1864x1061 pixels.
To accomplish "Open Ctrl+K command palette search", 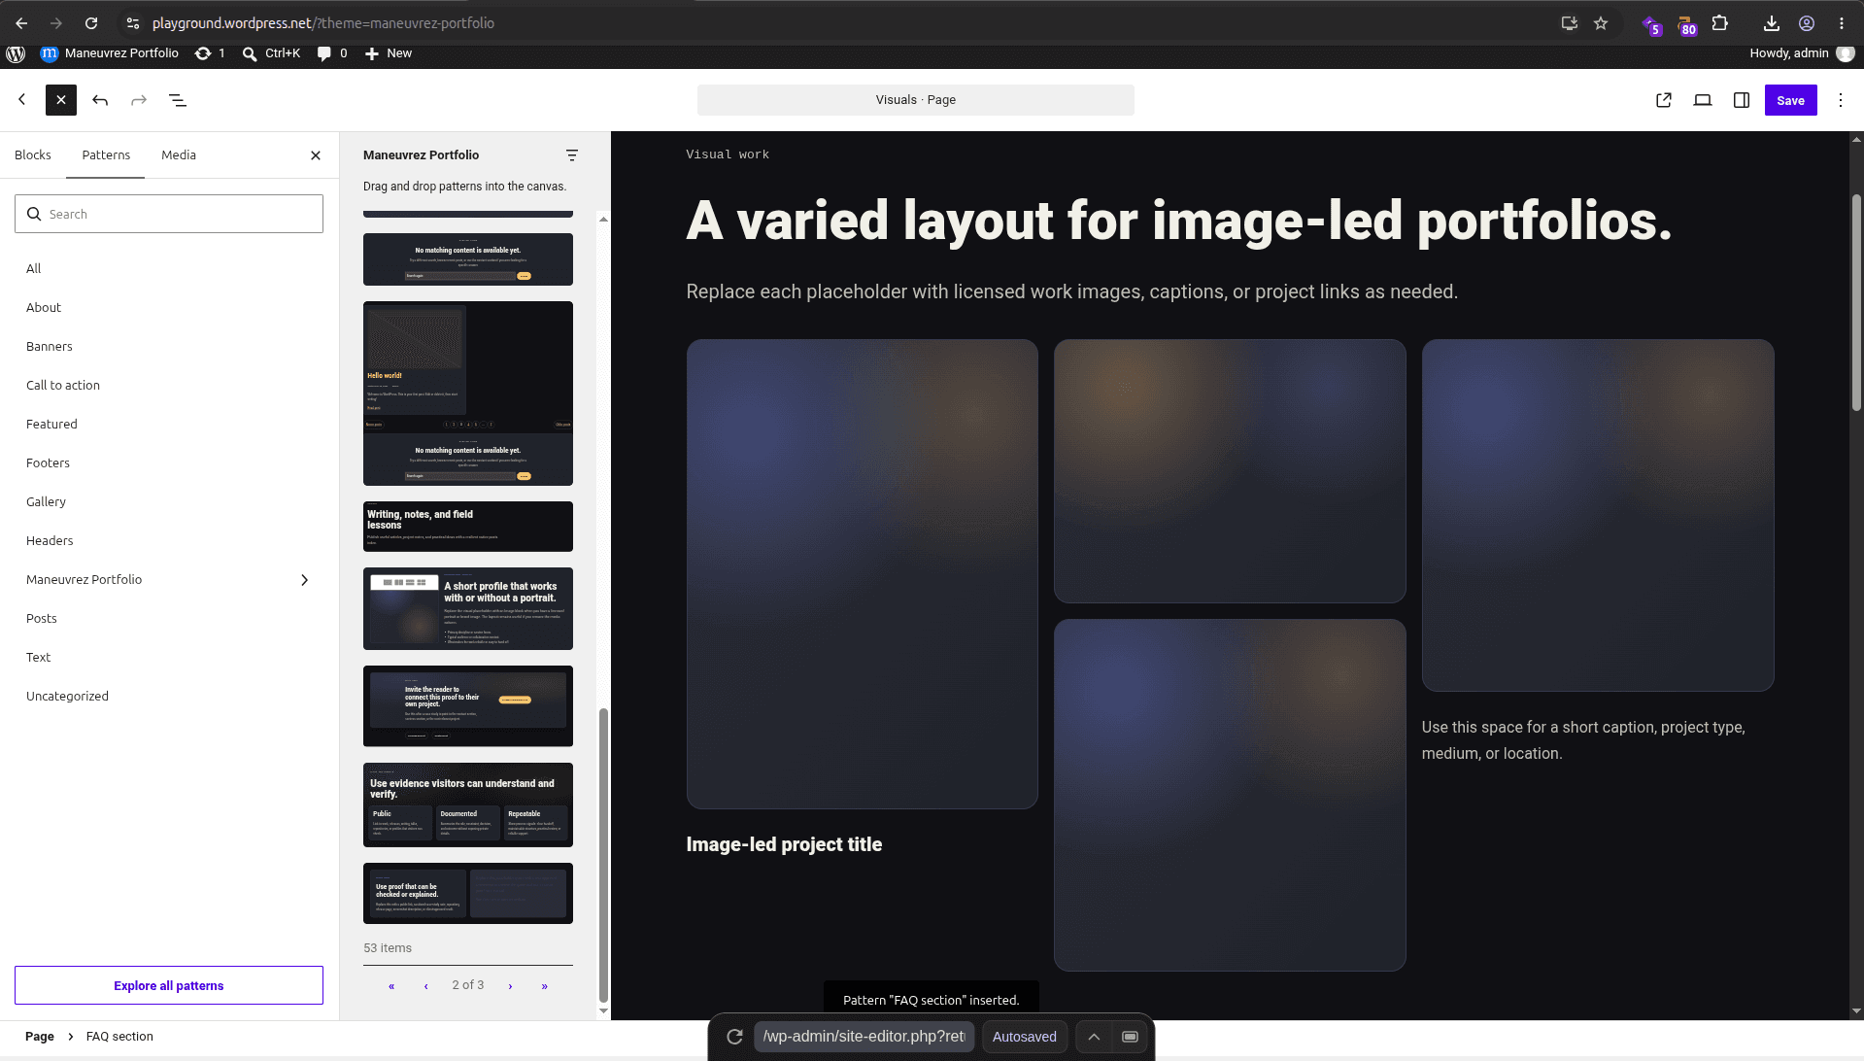I will pyautogui.click(x=271, y=53).
